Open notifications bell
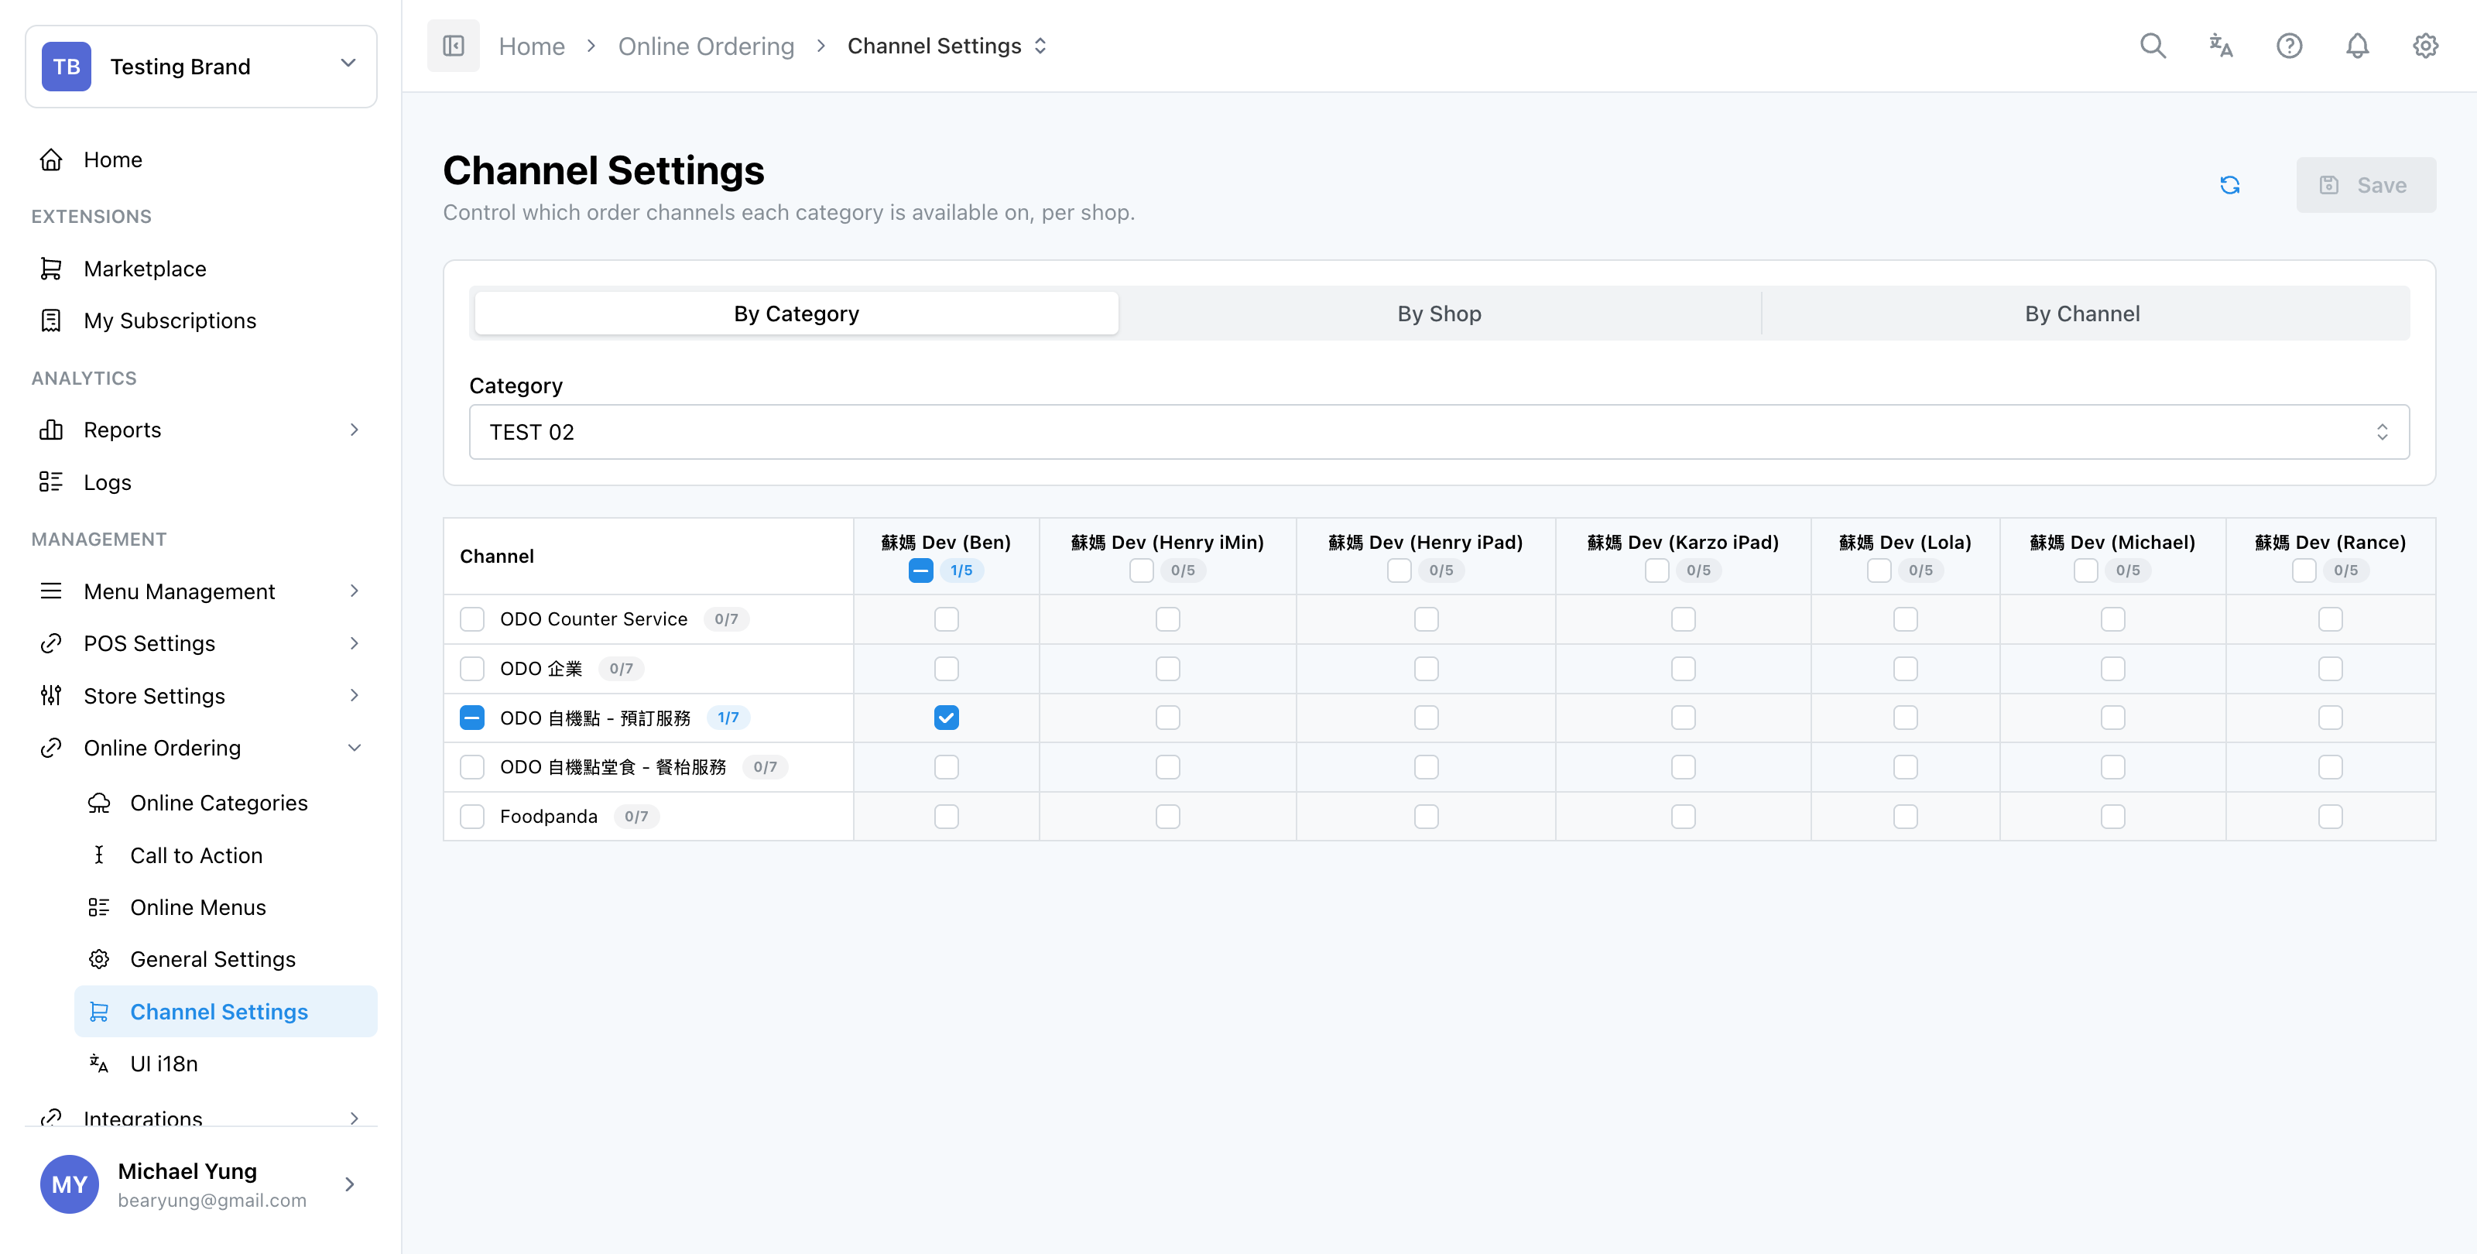The image size is (2477, 1254). [2358, 45]
